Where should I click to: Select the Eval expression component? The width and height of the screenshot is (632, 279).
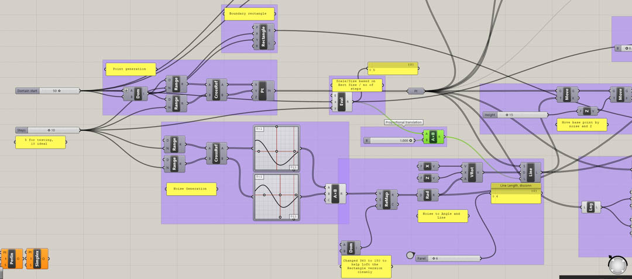pos(342,102)
